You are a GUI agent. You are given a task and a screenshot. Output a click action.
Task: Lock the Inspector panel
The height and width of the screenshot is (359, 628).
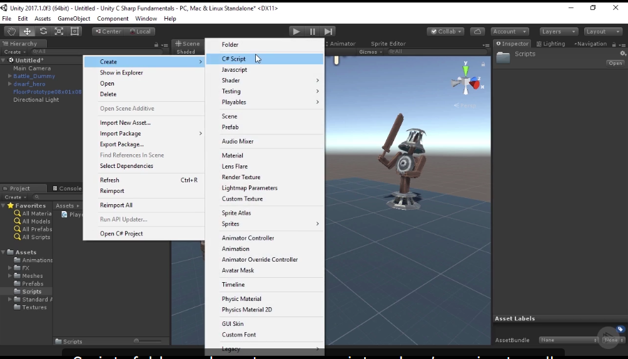[x=614, y=44]
